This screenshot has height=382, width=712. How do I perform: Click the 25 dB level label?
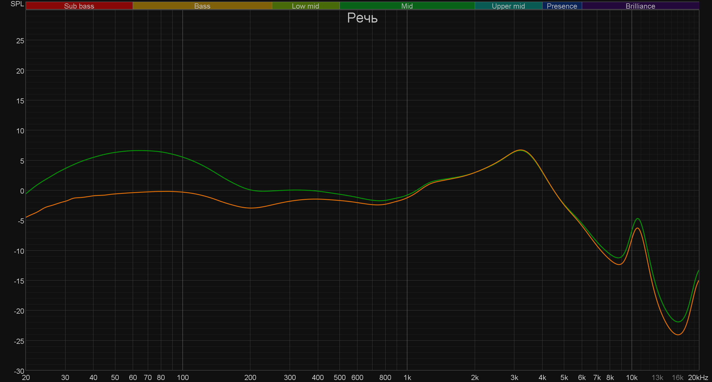point(20,41)
